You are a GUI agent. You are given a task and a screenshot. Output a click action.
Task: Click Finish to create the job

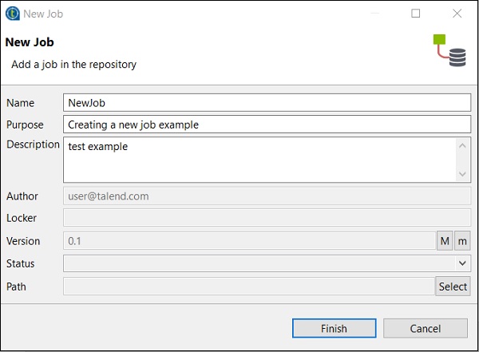[x=334, y=328]
